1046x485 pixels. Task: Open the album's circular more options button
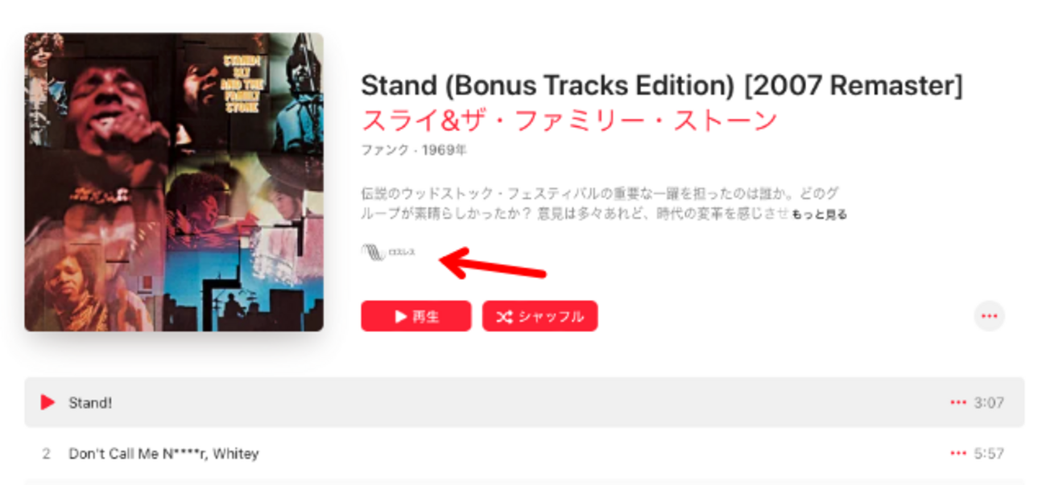point(990,316)
